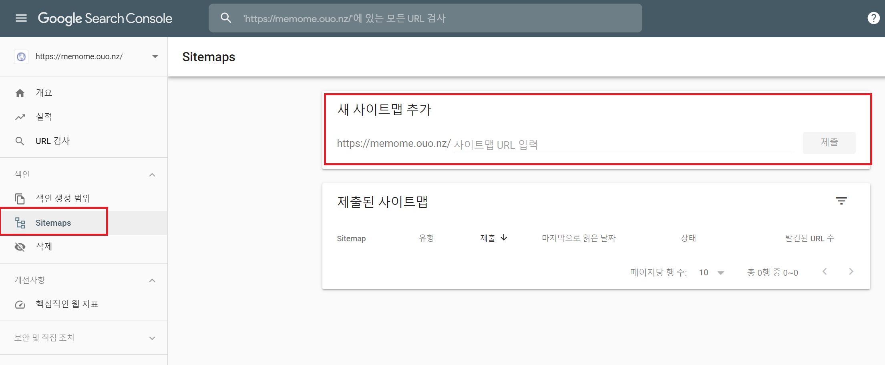Click the Google Search Console logo
The width and height of the screenshot is (885, 365).
[105, 18]
